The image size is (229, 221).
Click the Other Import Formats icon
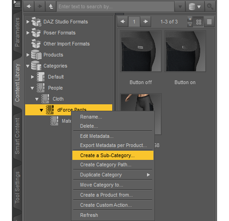tap(36, 44)
